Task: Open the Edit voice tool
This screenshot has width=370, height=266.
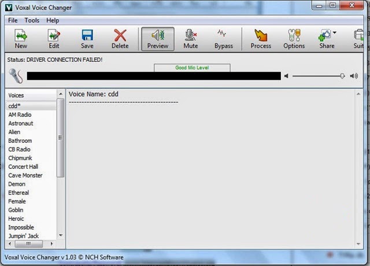Action: point(54,39)
